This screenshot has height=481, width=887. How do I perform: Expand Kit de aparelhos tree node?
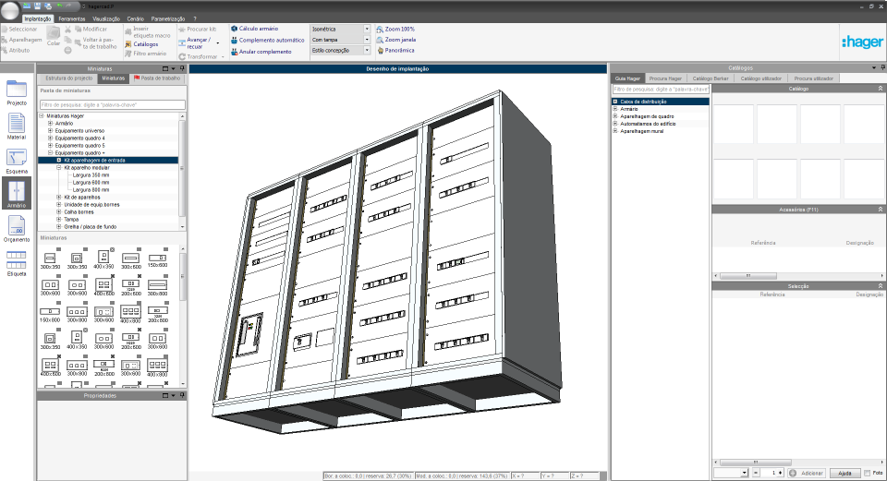pos(59,197)
